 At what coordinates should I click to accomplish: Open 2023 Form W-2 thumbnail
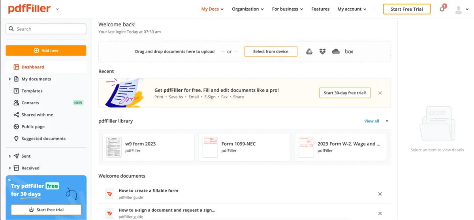306,147
